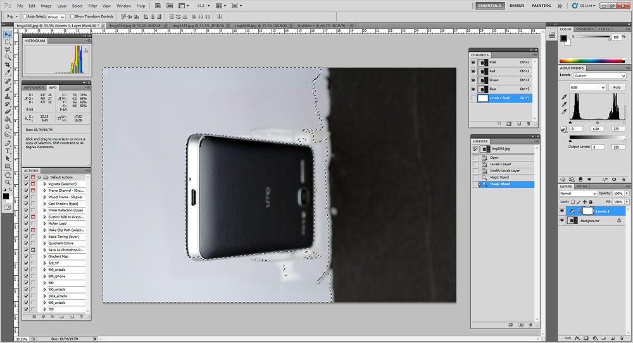Switch to the Swatches panel tab
Image resolution: width=633 pixels, height=343 pixels.
(x=584, y=29)
